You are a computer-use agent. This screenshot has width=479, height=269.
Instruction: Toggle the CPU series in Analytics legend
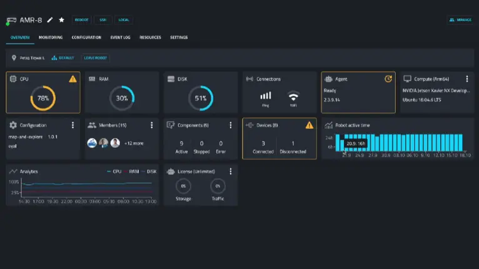tap(113, 171)
